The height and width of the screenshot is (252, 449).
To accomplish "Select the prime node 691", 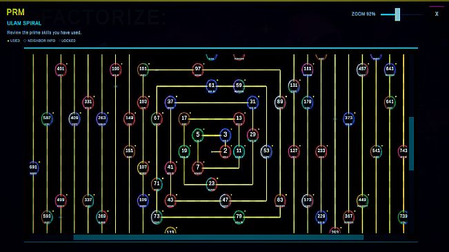I will coord(34,168).
